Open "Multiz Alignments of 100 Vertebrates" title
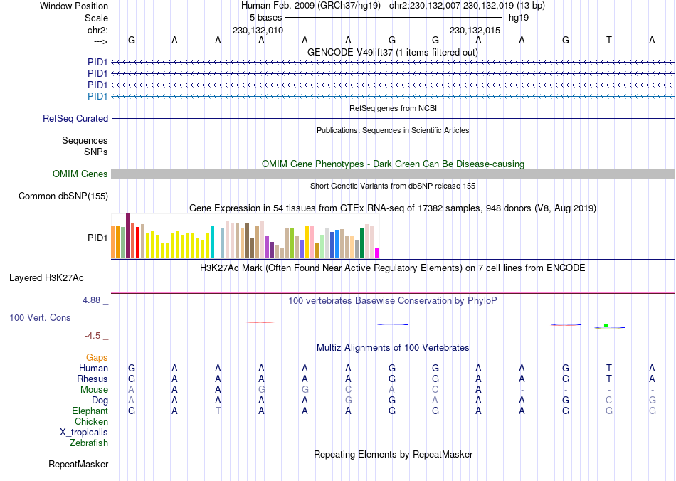 tap(393, 347)
